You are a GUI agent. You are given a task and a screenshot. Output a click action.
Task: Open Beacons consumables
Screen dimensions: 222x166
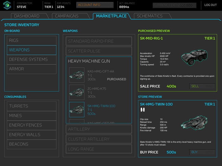pos(32,144)
